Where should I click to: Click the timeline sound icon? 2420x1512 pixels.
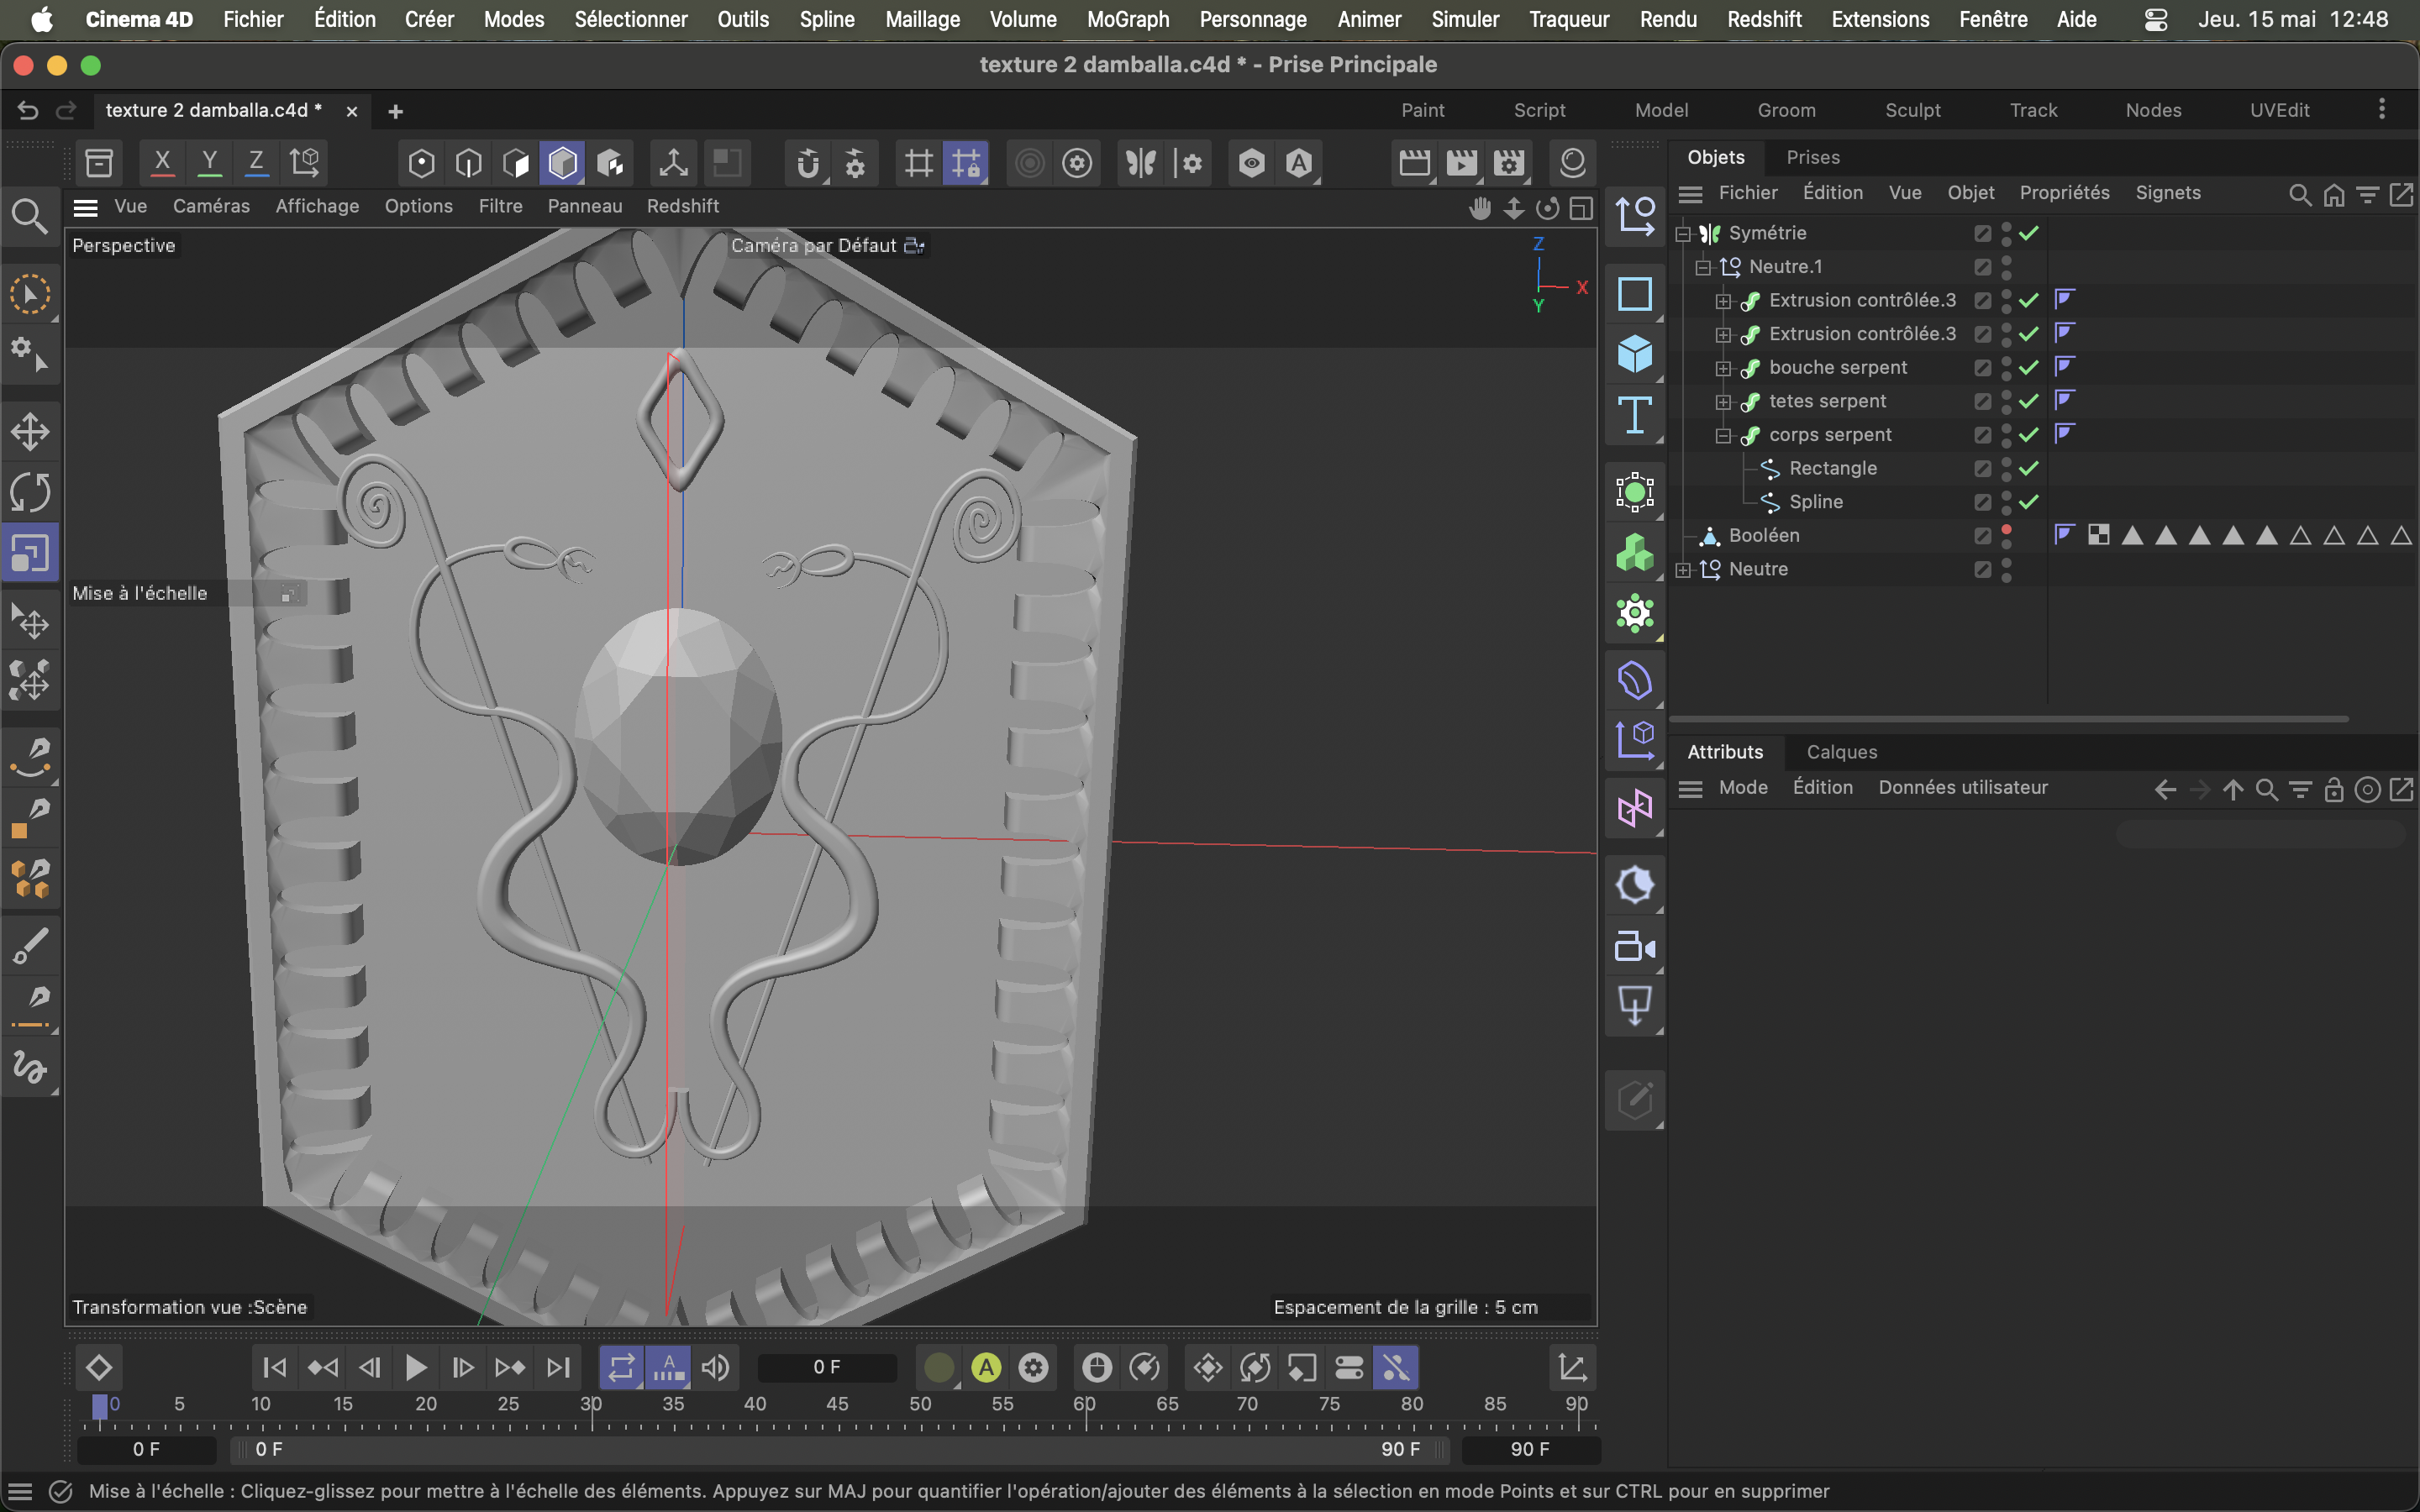[716, 1367]
